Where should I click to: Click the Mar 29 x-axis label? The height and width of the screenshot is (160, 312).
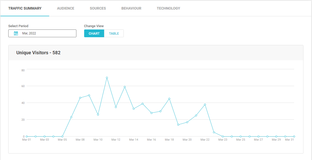[x=276, y=140]
